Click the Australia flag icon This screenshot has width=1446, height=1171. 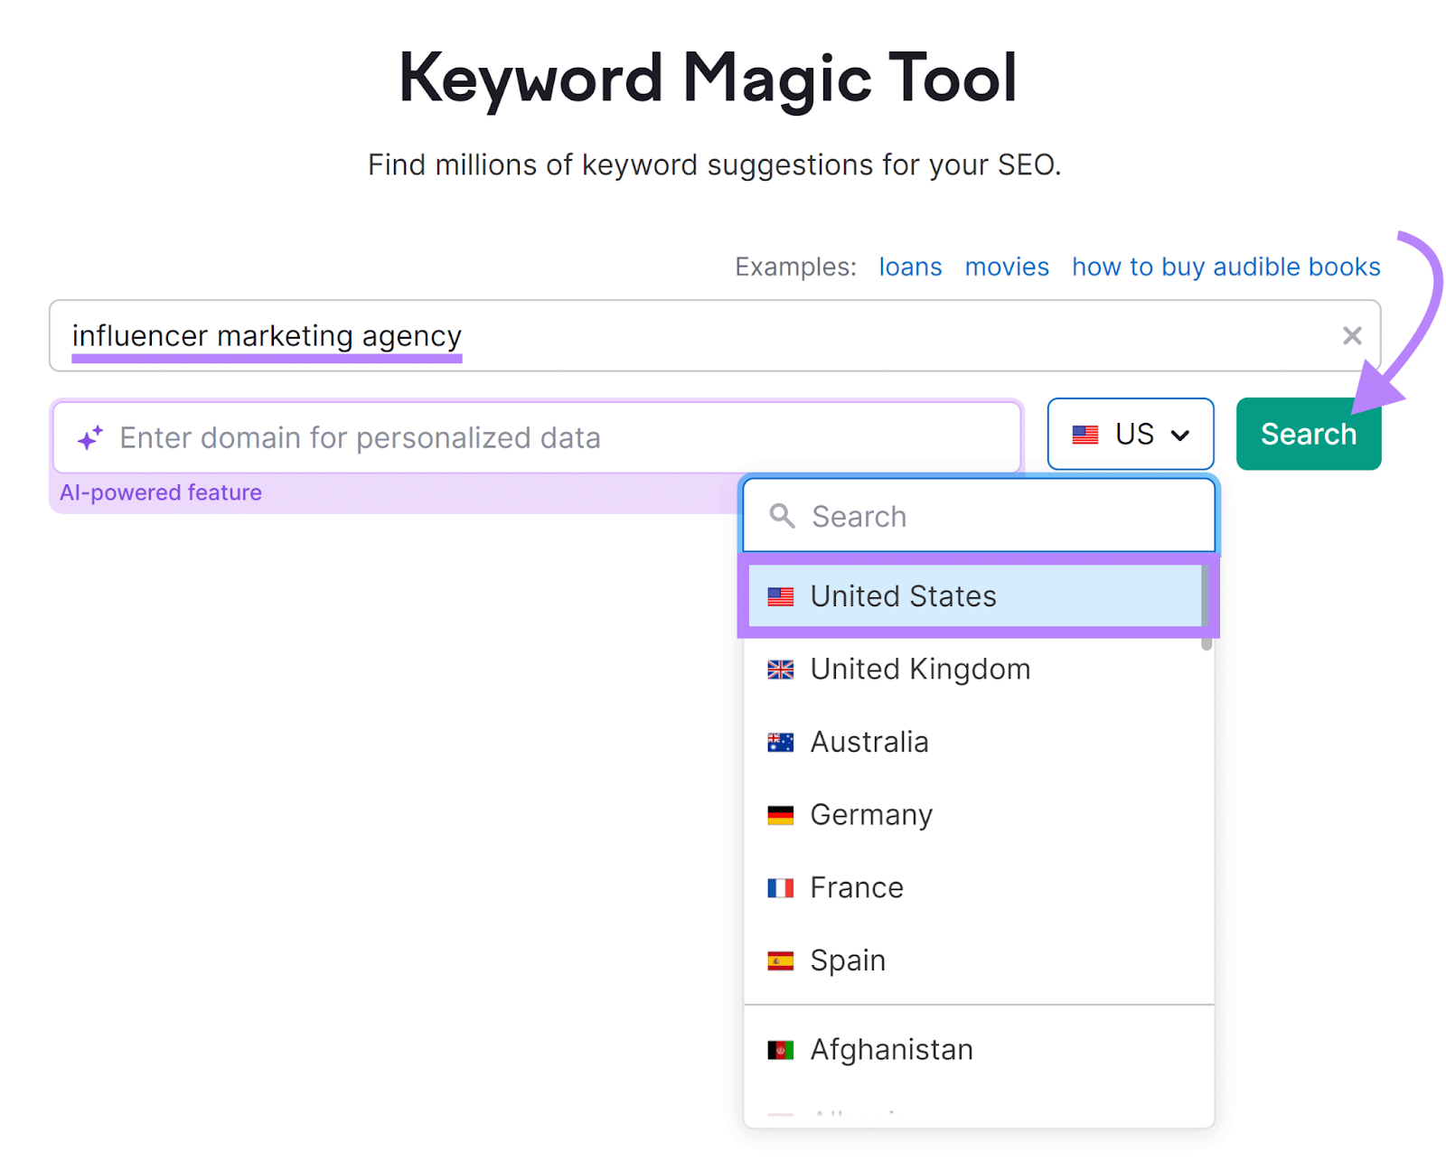(780, 743)
